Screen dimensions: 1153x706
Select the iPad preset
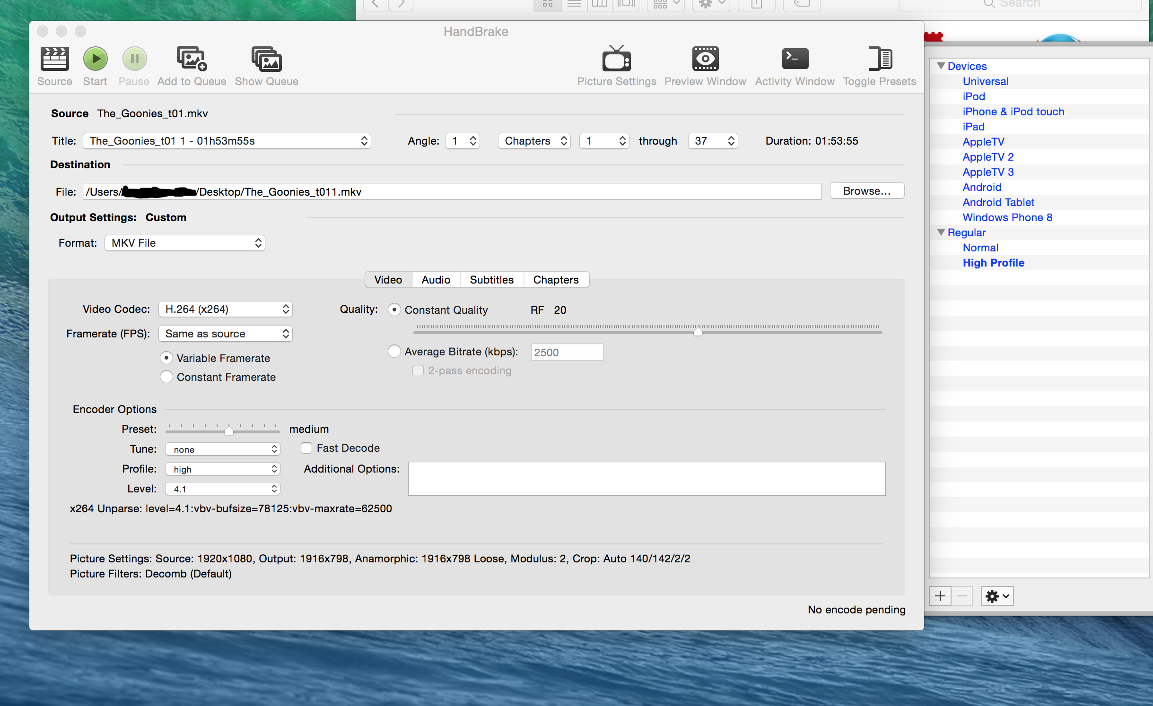(974, 127)
